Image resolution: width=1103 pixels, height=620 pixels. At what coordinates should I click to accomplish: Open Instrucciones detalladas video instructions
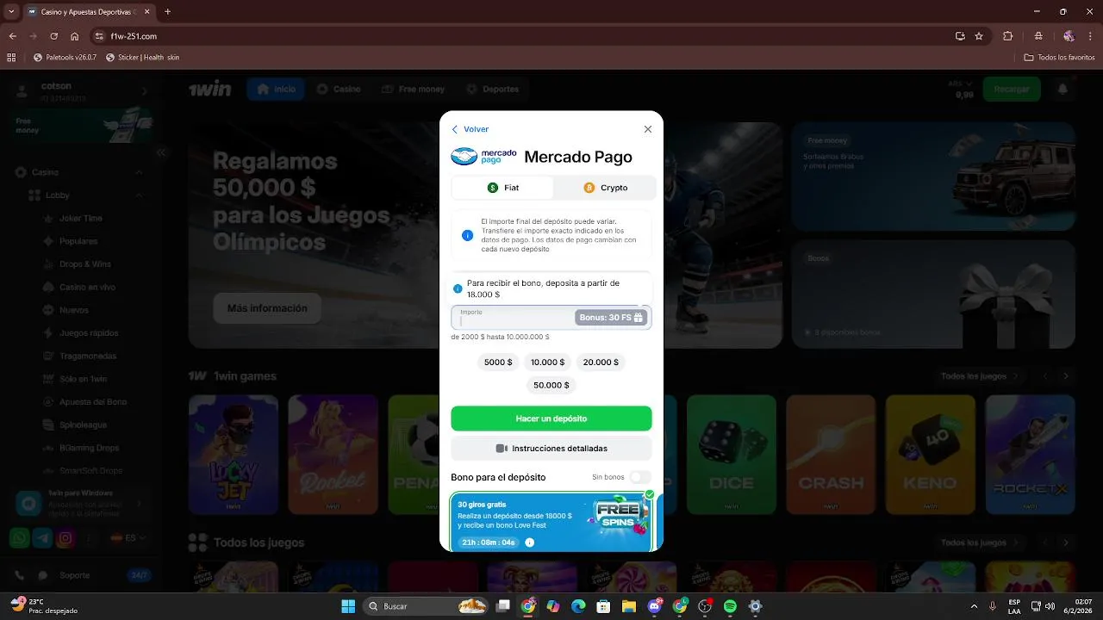click(x=551, y=449)
